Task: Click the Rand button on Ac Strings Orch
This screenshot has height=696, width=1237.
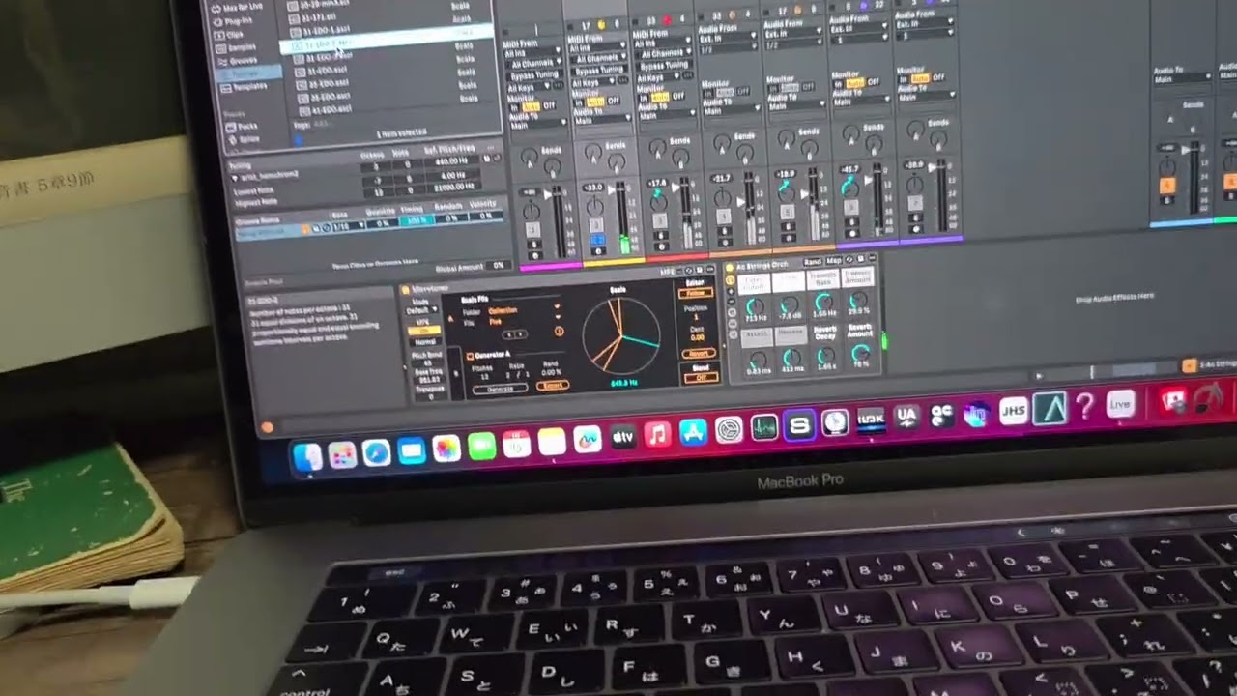Action: [x=812, y=262]
